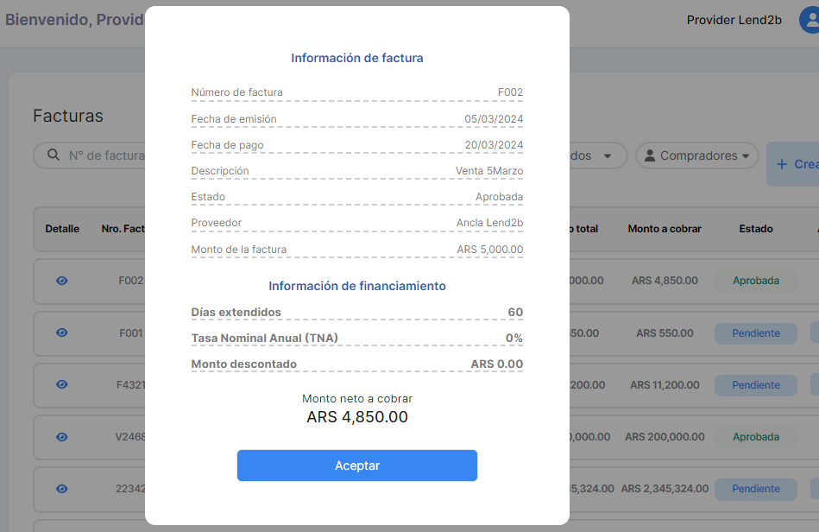This screenshot has height=532, width=819.
Task: Show details for the 22342 row eye icon
Action: (61, 488)
